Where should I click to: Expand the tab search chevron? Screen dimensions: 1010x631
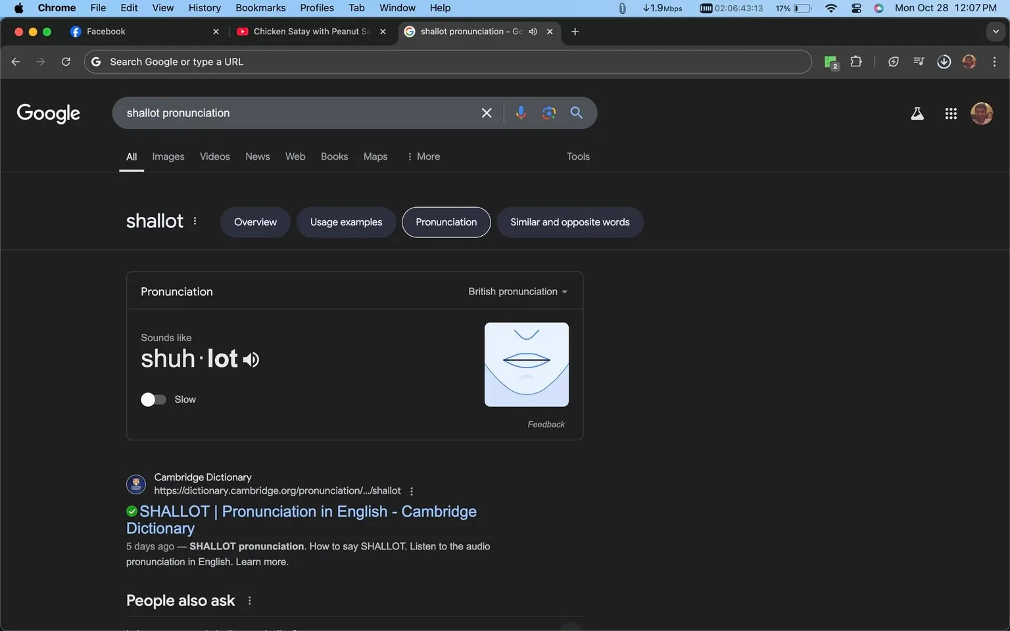tap(994, 31)
